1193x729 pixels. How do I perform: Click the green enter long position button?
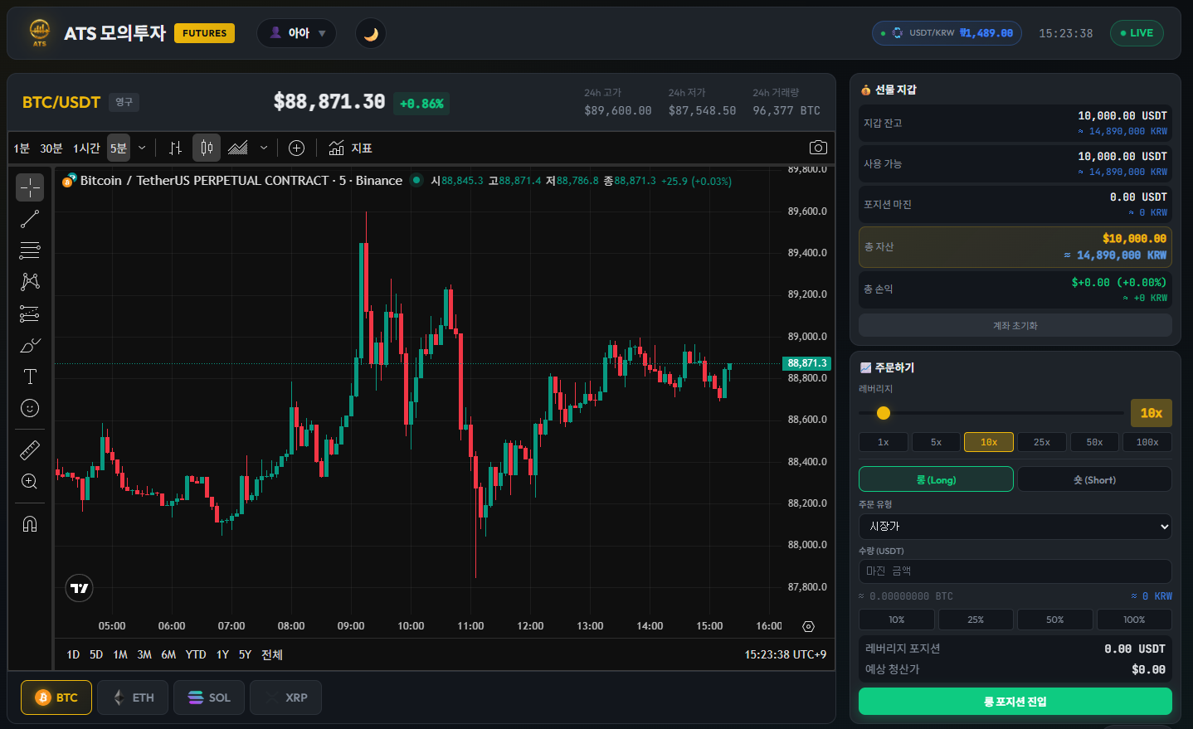tap(1015, 702)
